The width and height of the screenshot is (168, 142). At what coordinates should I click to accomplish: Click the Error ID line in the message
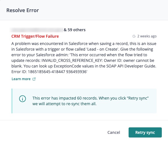(x=50, y=72)
